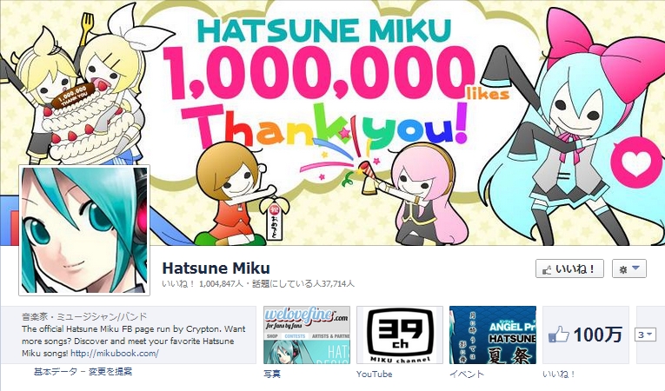Select the 写真 tab label
Viewport: 665px width, 391px height.
pyautogui.click(x=272, y=374)
